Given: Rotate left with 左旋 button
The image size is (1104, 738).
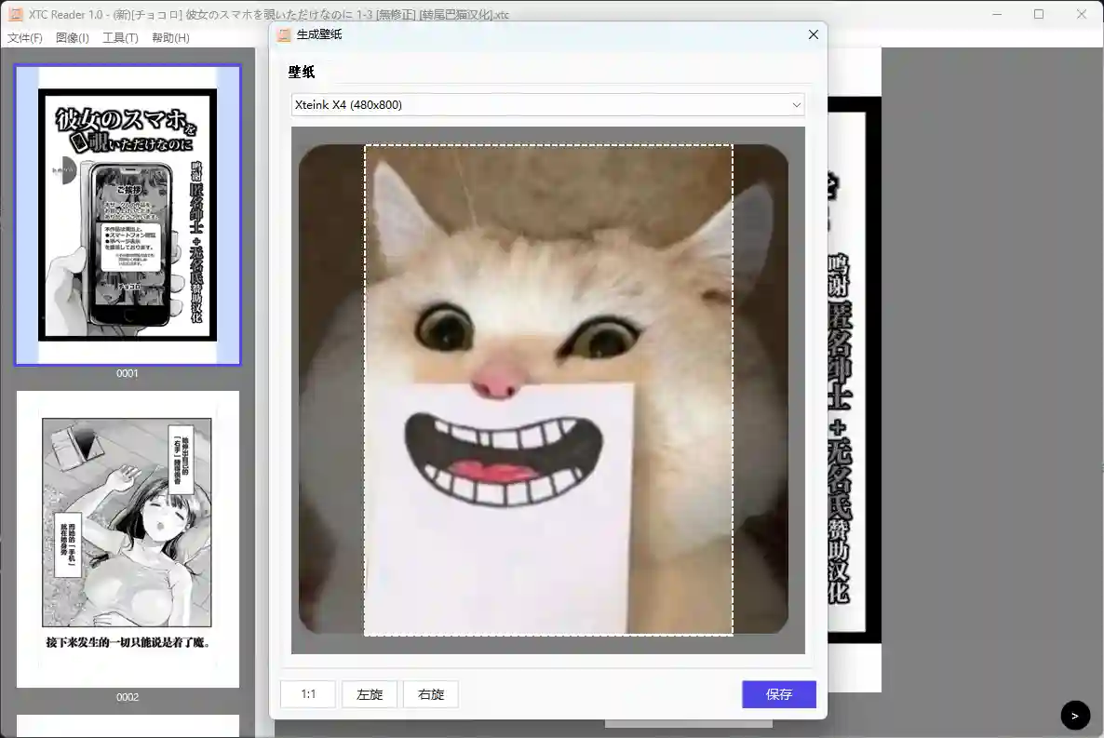Looking at the screenshot, I should [x=370, y=694].
